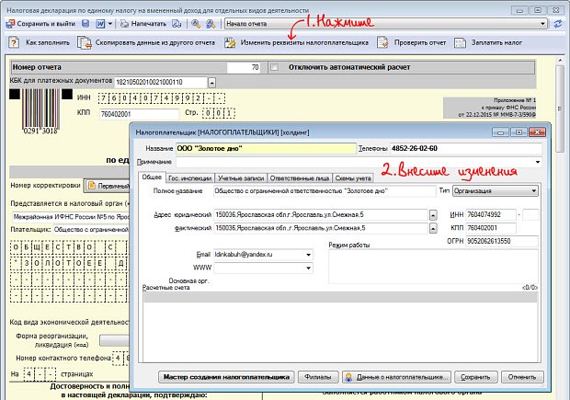Image resolution: width=570 pixels, height=400 pixels.
Task: Click the Адрес фактический field
Action: [320, 228]
